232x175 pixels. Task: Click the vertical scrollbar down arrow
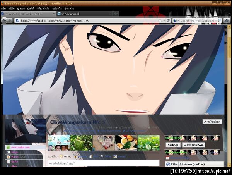(229, 165)
